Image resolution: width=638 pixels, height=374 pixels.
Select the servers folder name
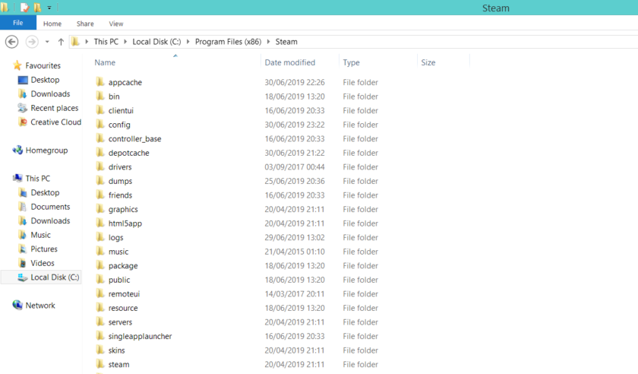tap(120, 322)
